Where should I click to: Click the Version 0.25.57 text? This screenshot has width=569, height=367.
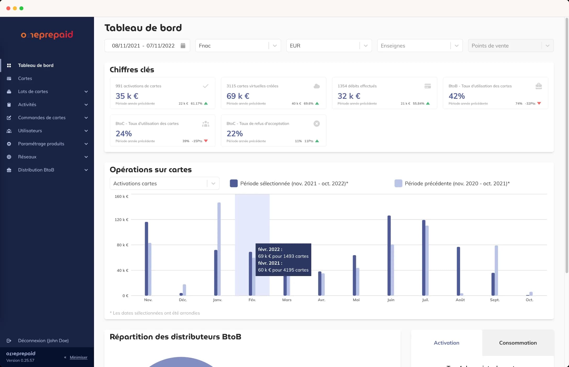click(20, 360)
